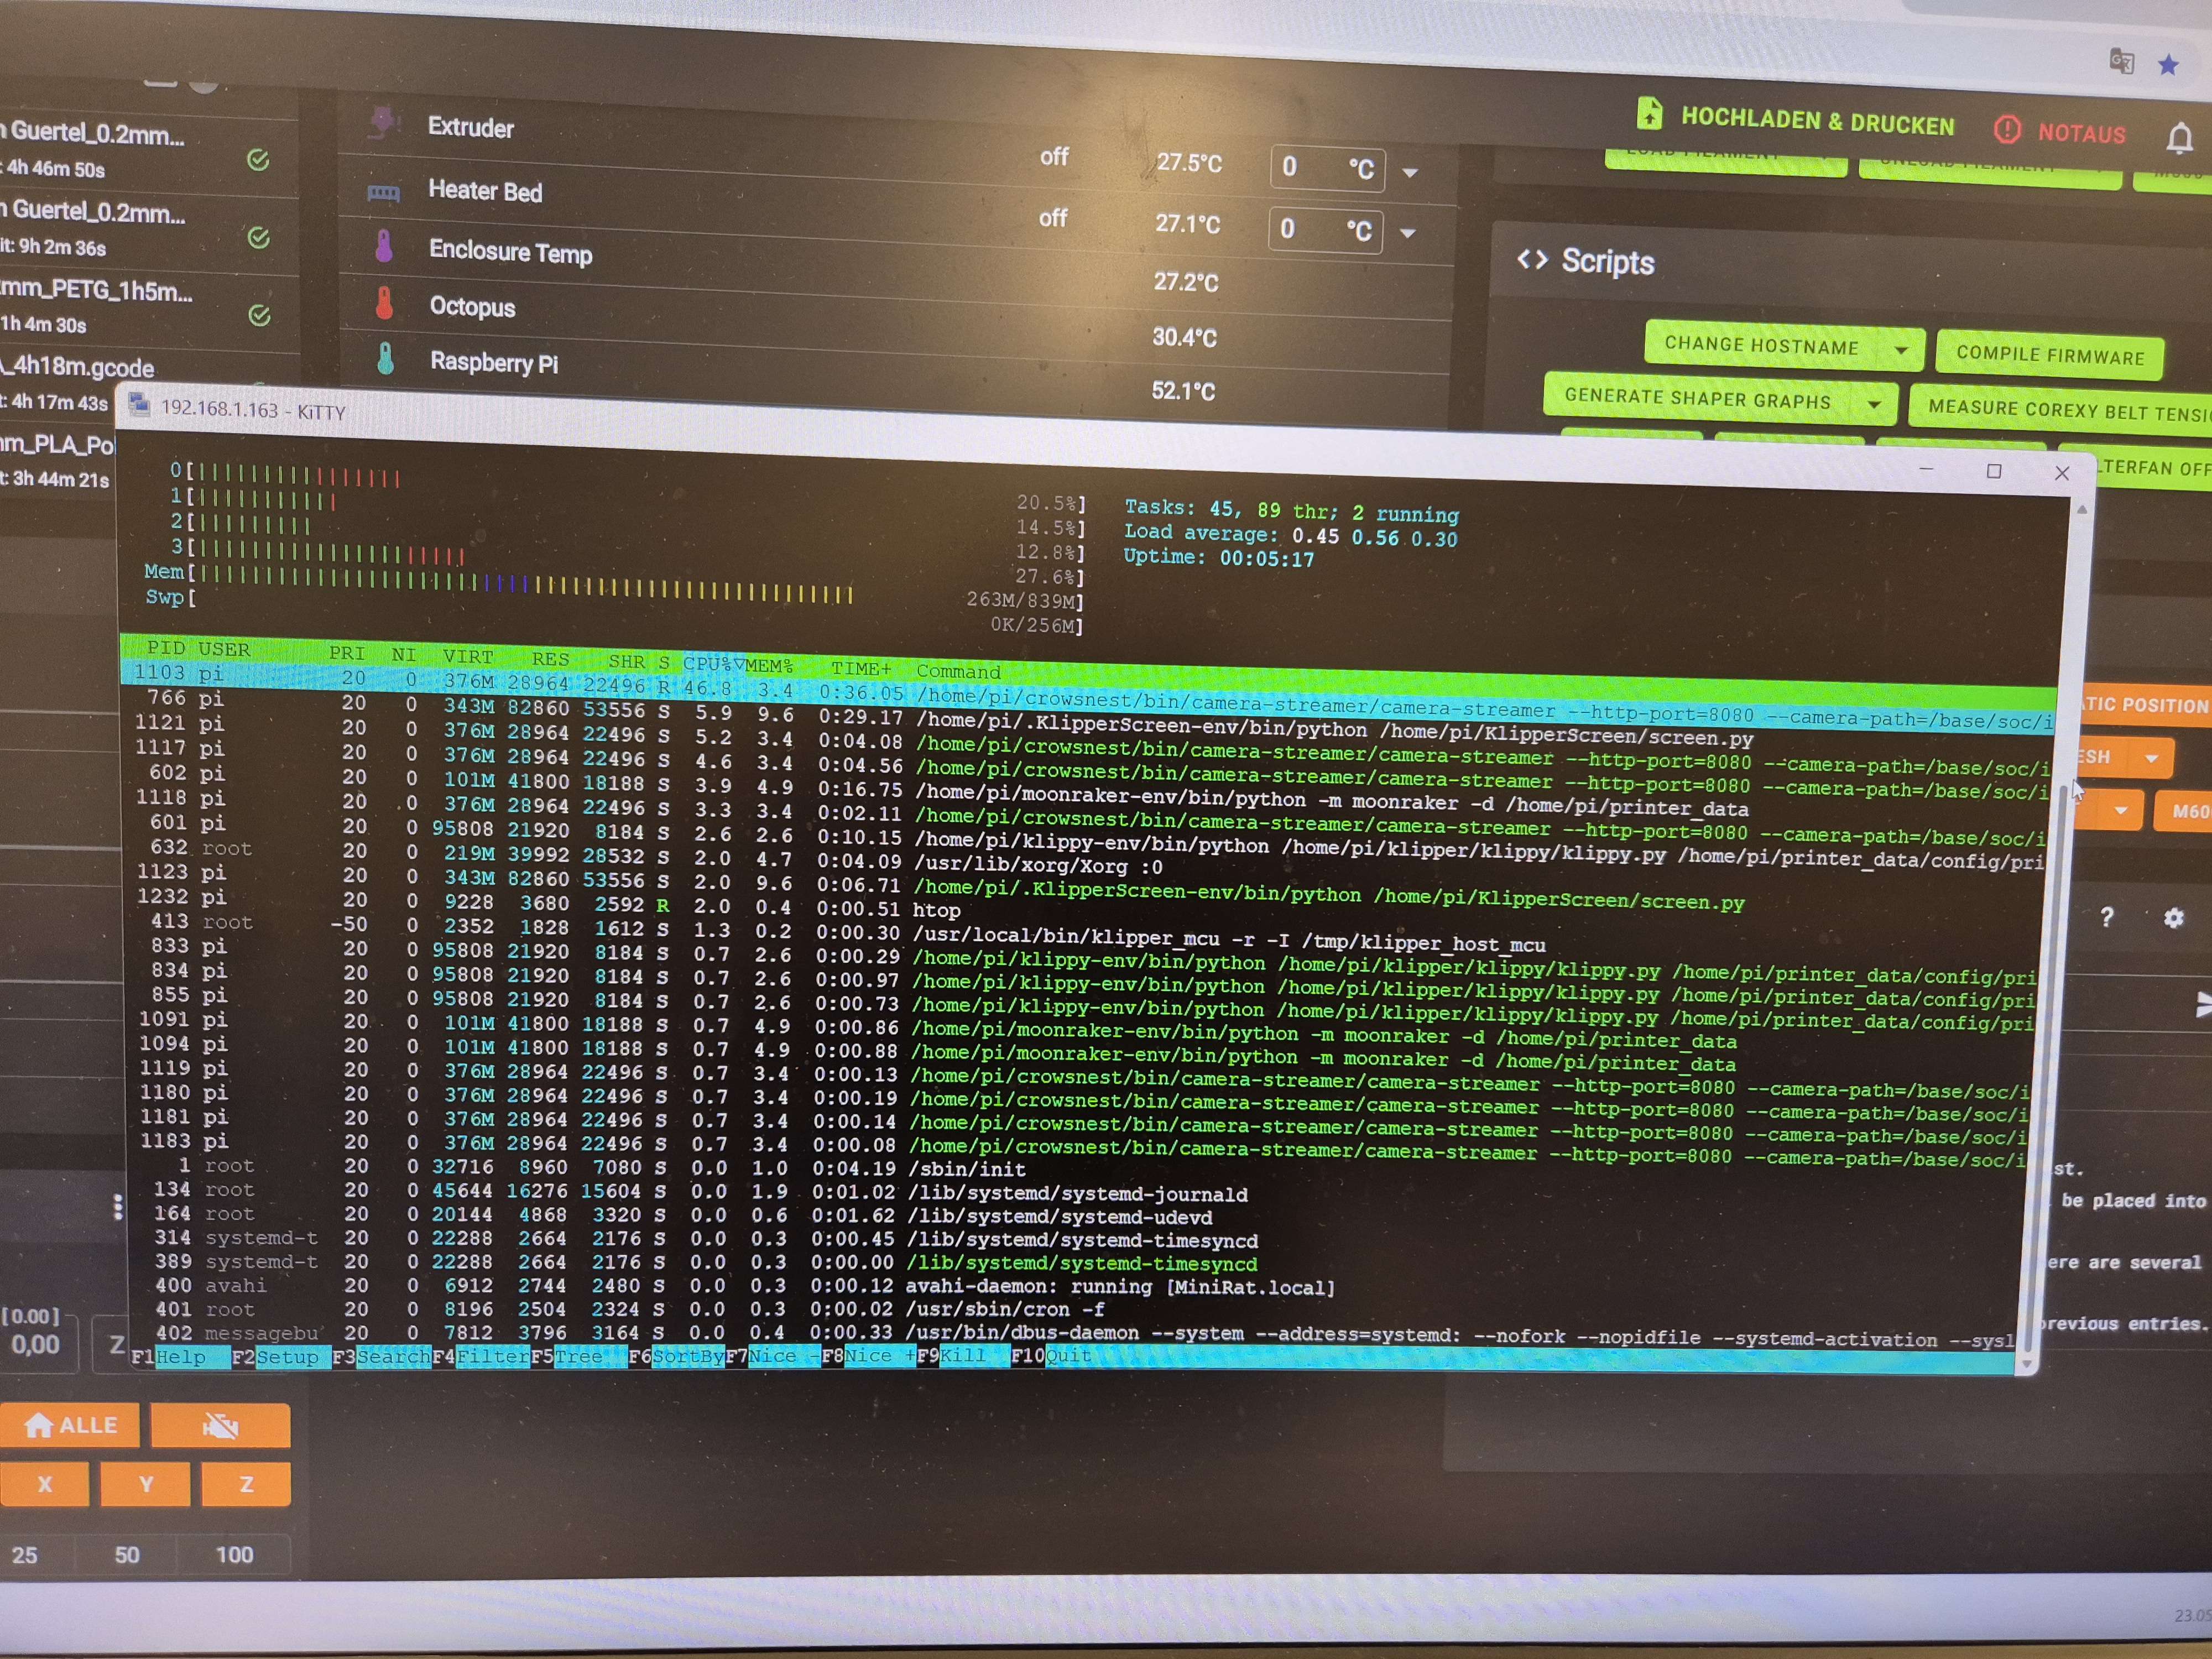This screenshot has width=2212, height=1659.
Task: Click the motors off icon button
Action: click(220, 1425)
